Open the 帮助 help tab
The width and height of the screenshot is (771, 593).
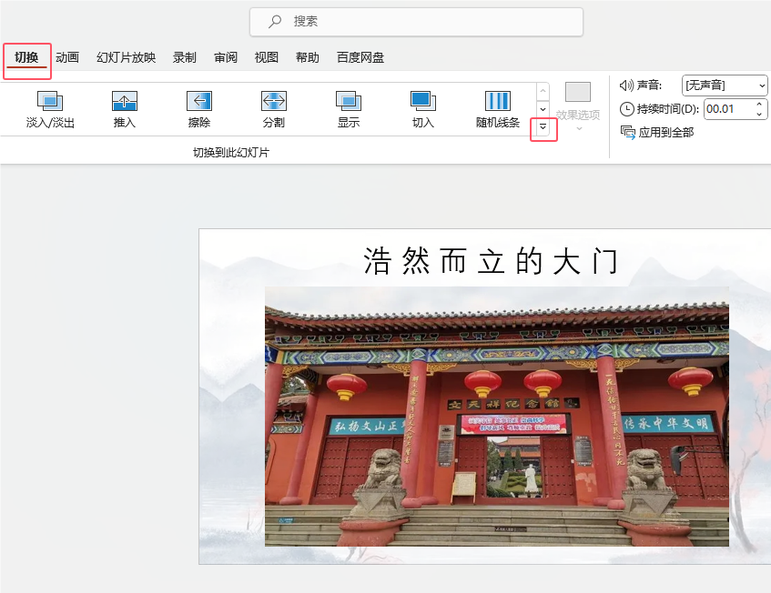(308, 57)
